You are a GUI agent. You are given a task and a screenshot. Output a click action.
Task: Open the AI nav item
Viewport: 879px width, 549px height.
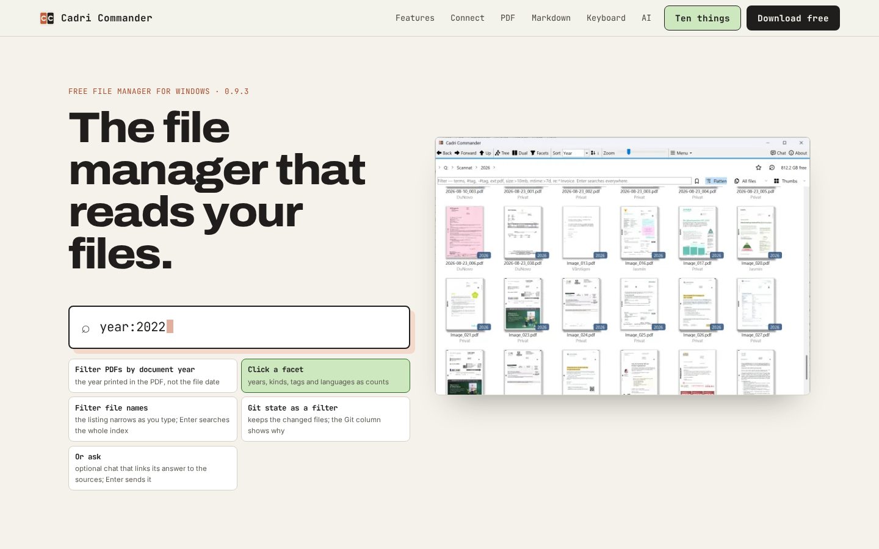click(646, 18)
